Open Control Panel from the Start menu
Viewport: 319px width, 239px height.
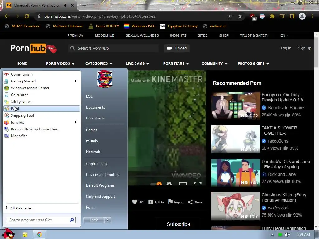point(97,164)
